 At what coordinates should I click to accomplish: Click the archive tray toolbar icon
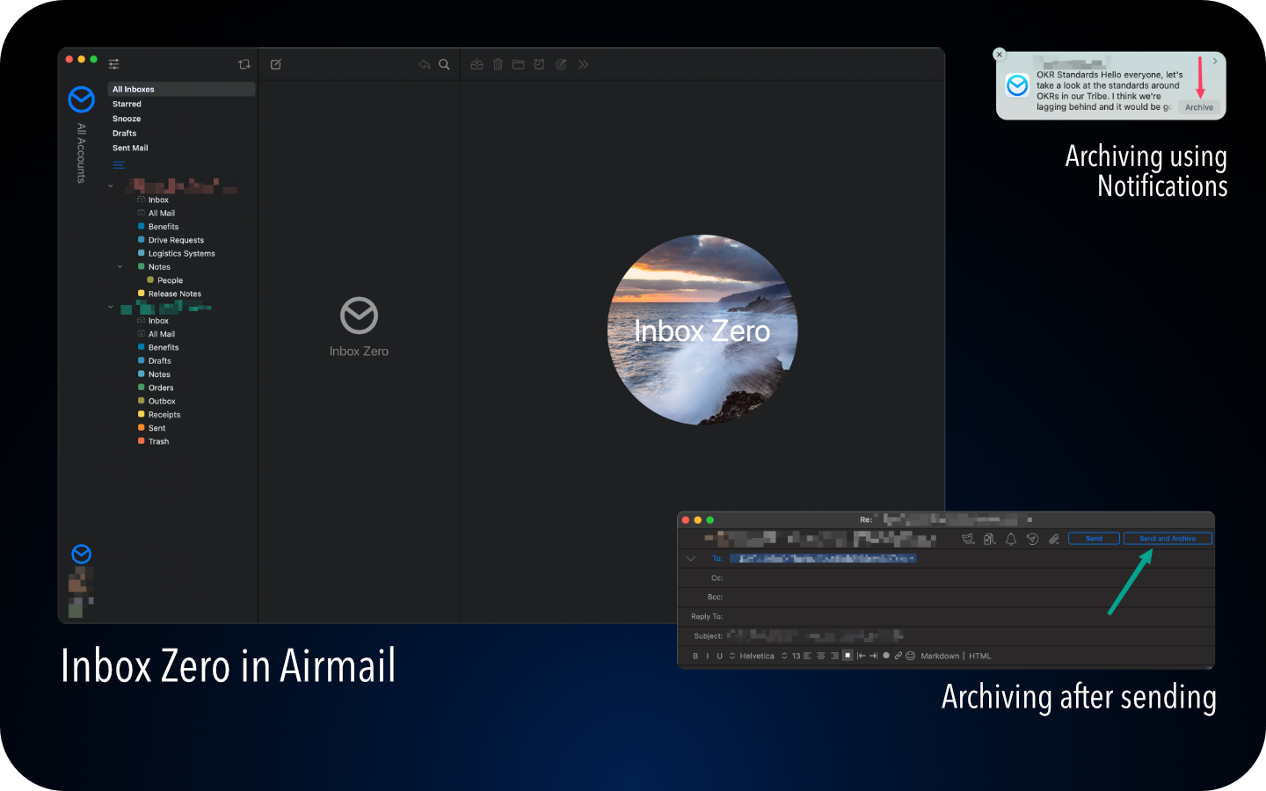click(x=477, y=64)
